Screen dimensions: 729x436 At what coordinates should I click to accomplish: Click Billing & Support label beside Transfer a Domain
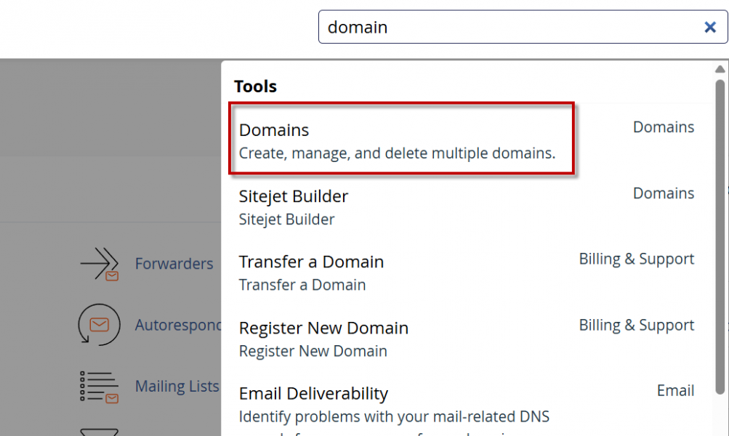click(636, 259)
